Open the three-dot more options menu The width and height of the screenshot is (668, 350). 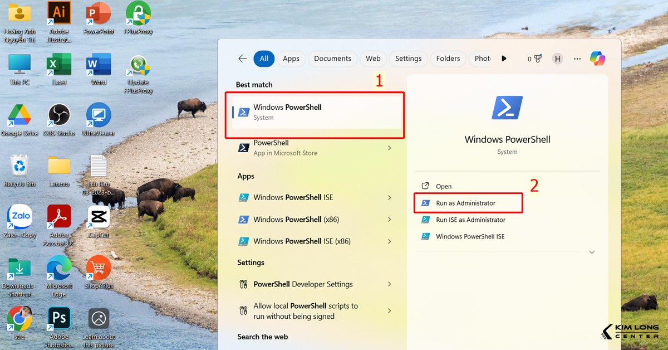click(577, 59)
